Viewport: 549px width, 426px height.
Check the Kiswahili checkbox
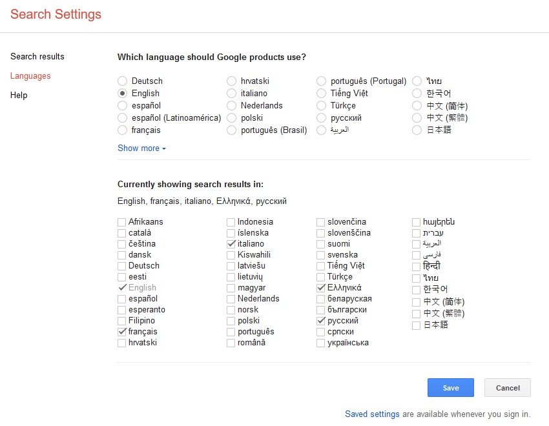pos(231,255)
